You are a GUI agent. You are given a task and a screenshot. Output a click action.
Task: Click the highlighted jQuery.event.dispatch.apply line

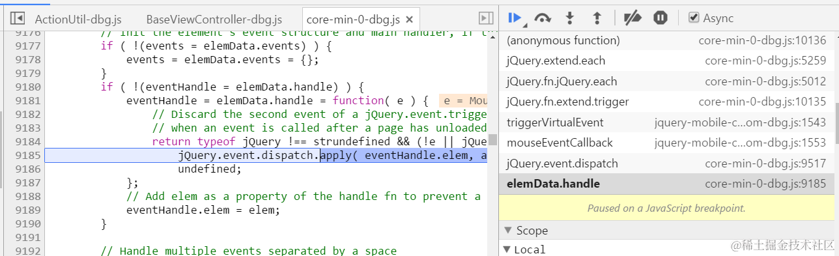click(266, 155)
